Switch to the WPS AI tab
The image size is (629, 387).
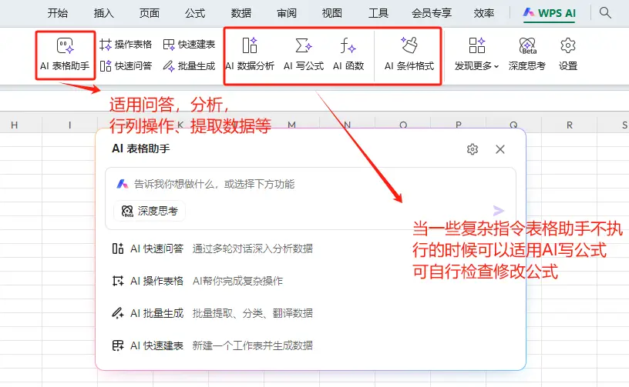[x=549, y=13]
